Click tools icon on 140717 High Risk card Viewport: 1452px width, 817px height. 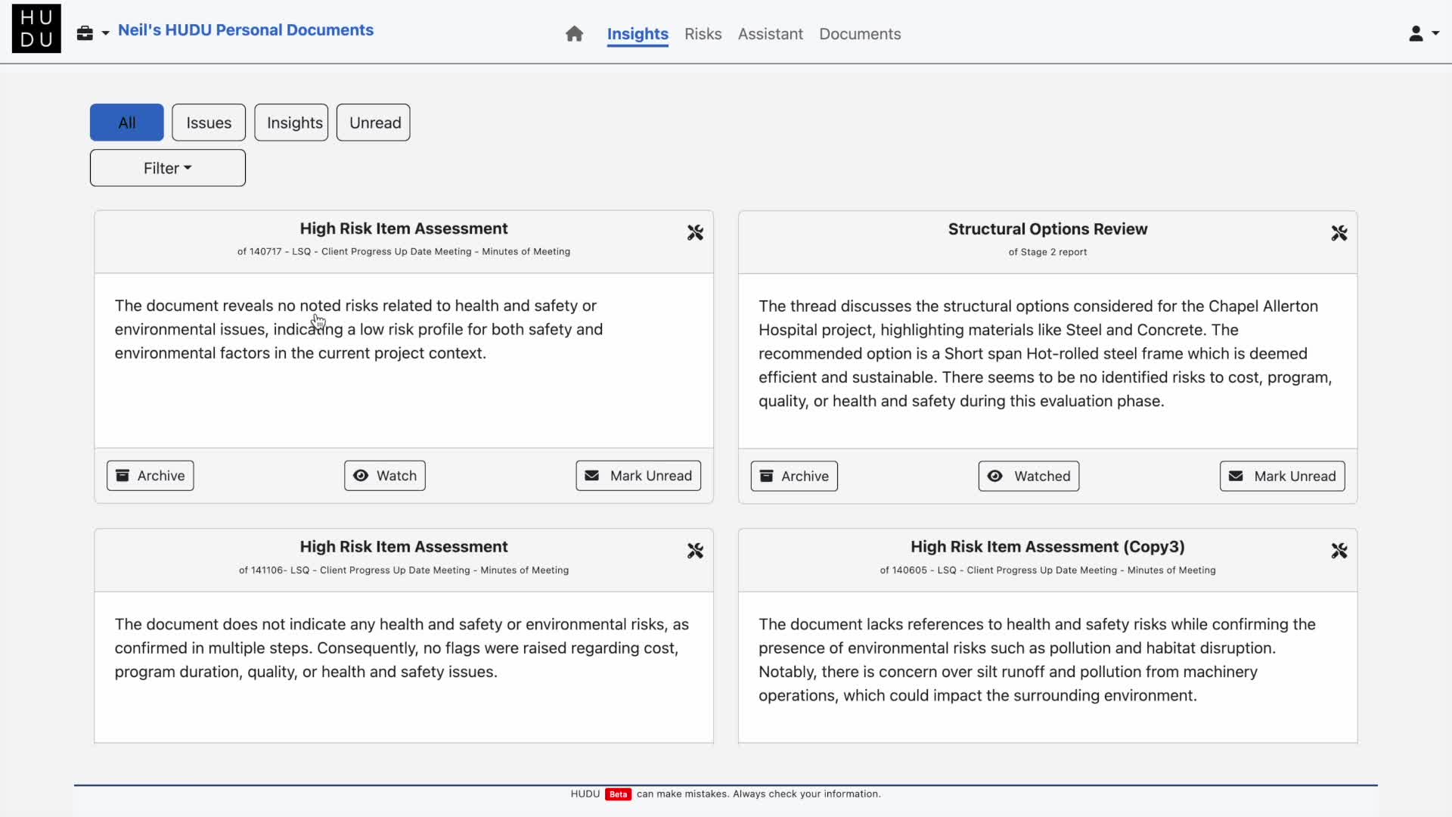pyautogui.click(x=695, y=232)
